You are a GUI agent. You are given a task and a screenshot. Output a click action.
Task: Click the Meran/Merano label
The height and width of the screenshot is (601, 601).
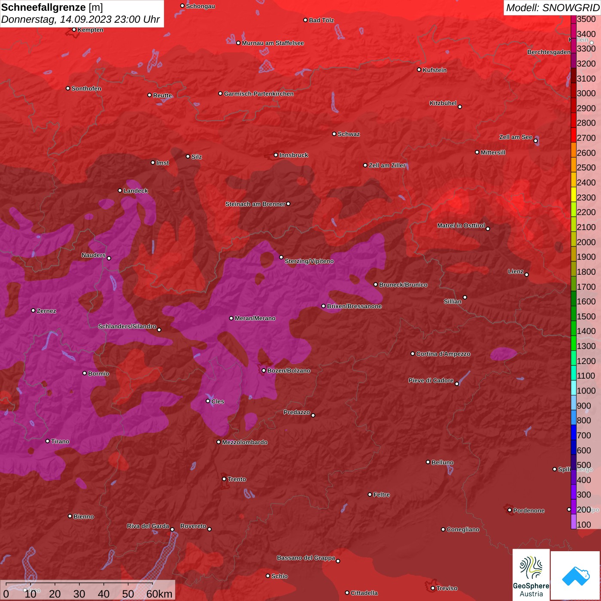pyautogui.click(x=255, y=318)
